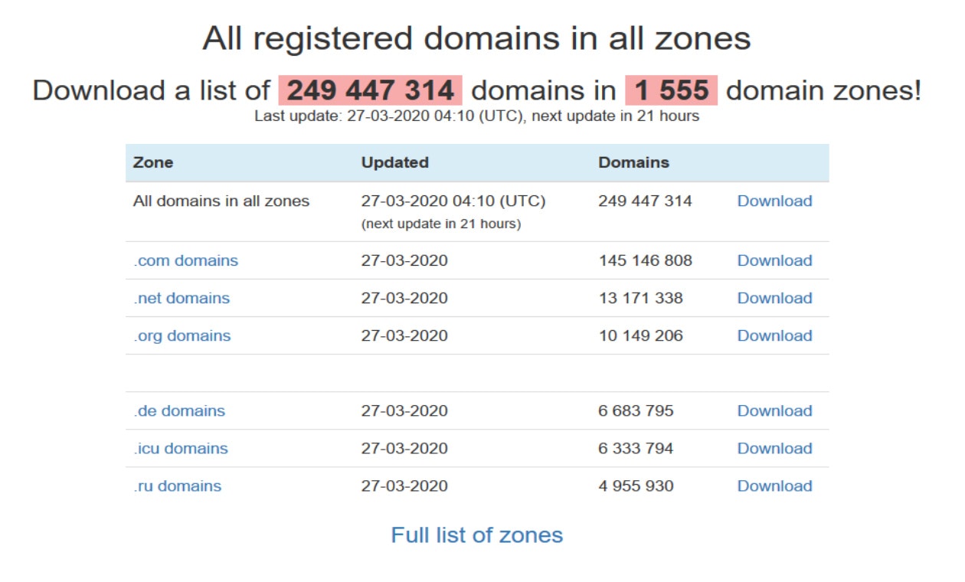Click the Zone column header
Image resolution: width=965 pixels, height=582 pixels.
(153, 162)
